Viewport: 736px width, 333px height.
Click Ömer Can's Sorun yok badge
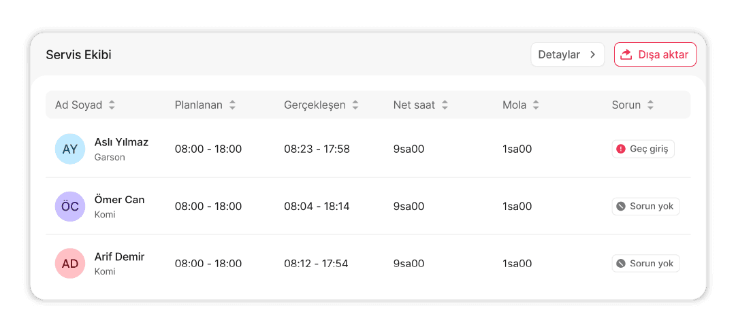click(x=645, y=207)
